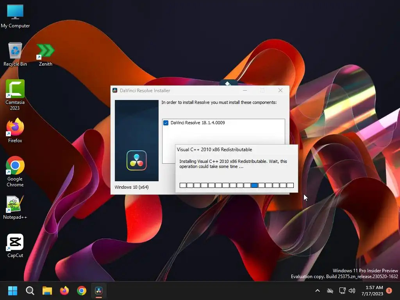Open the volume speaker tray icon

pyautogui.click(x=352, y=291)
